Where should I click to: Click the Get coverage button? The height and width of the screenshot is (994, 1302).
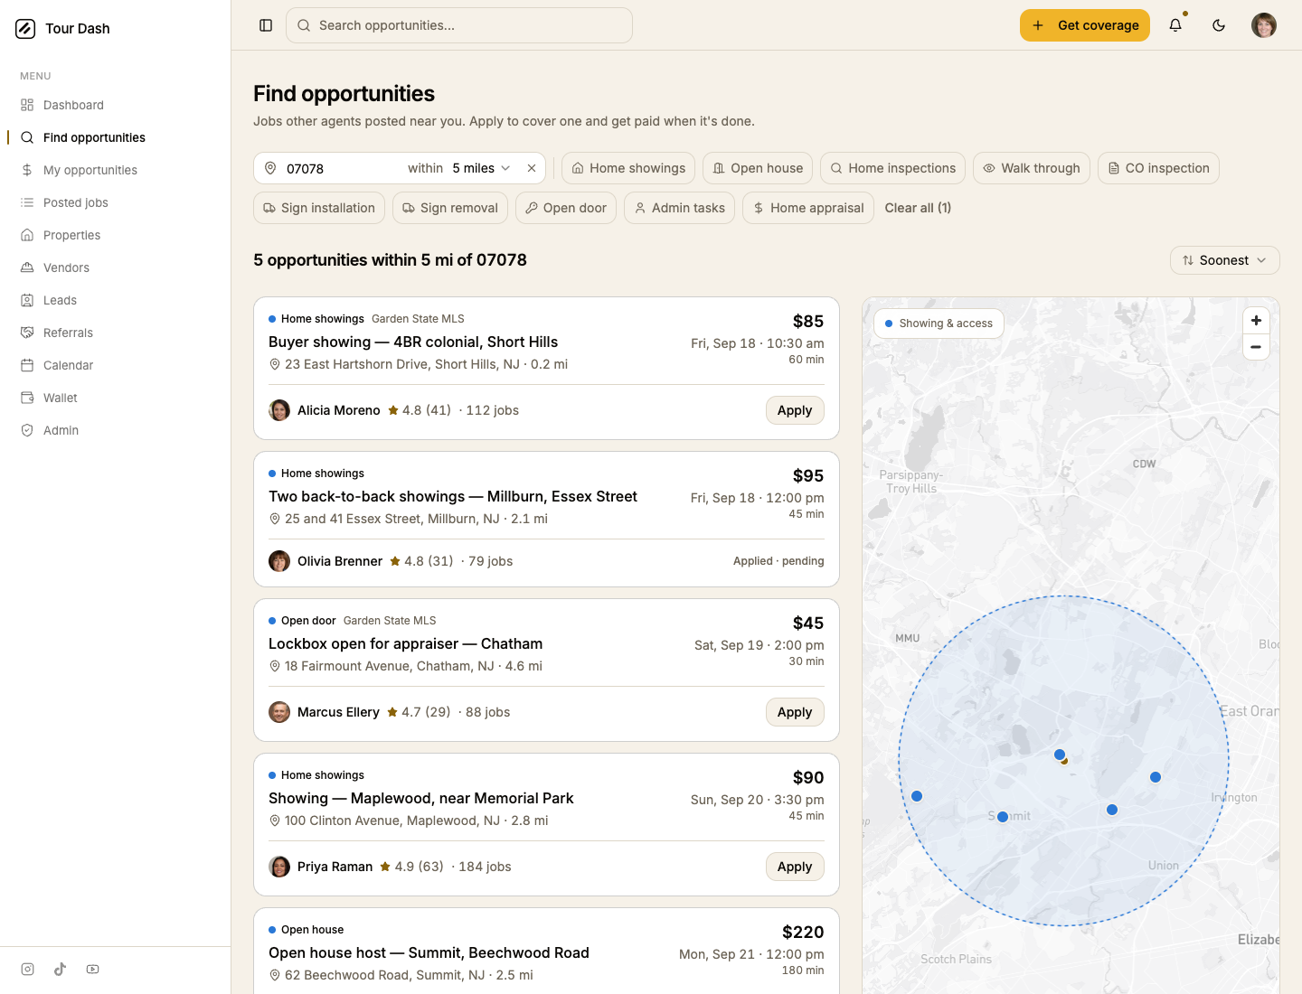click(1085, 25)
